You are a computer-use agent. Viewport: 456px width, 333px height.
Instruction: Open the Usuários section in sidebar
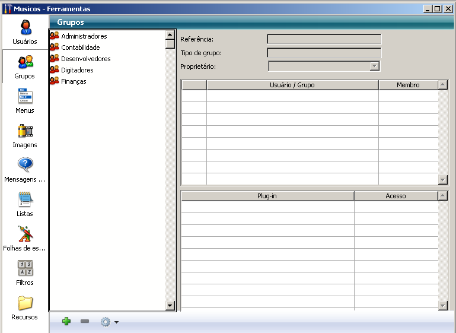pyautogui.click(x=25, y=28)
